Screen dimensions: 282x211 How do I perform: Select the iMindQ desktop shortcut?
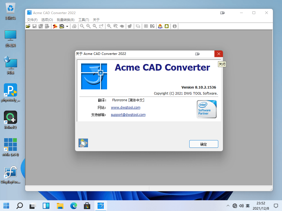tap(10, 120)
